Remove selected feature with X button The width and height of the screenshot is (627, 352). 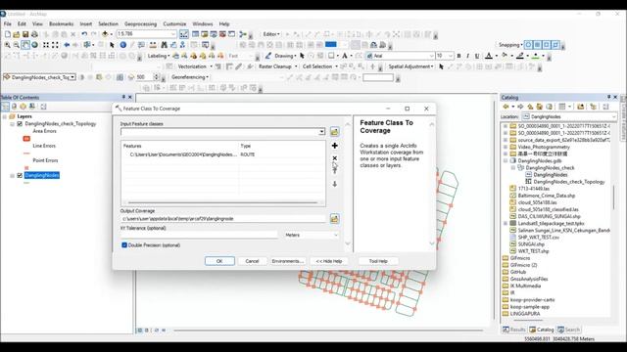click(x=335, y=158)
